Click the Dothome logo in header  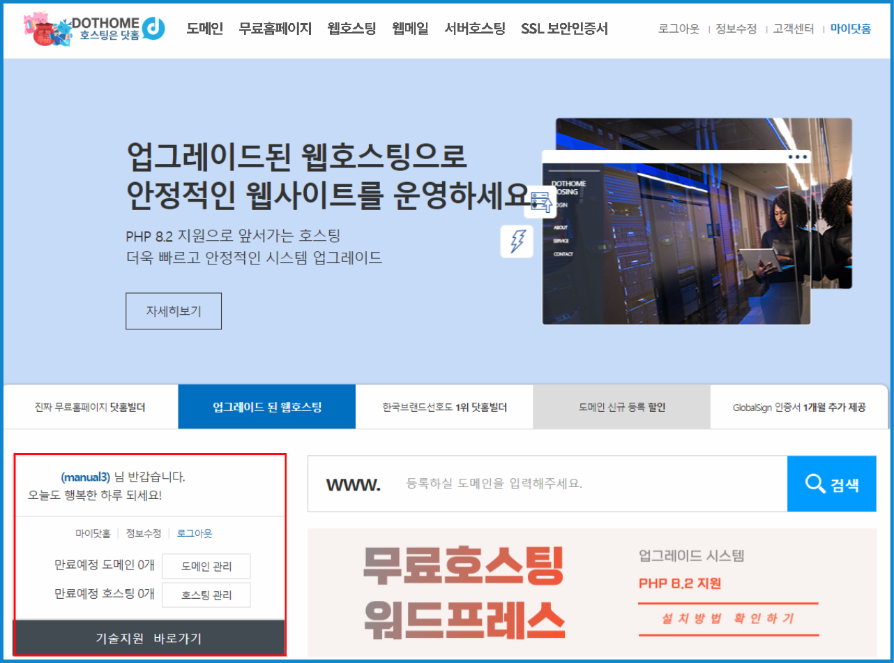coord(94,29)
